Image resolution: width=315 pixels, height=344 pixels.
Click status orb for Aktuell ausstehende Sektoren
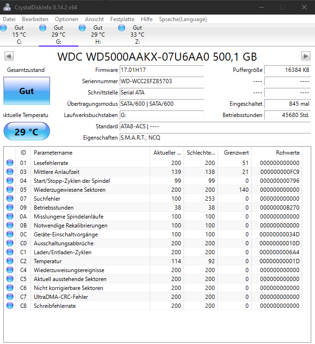coord(10,279)
